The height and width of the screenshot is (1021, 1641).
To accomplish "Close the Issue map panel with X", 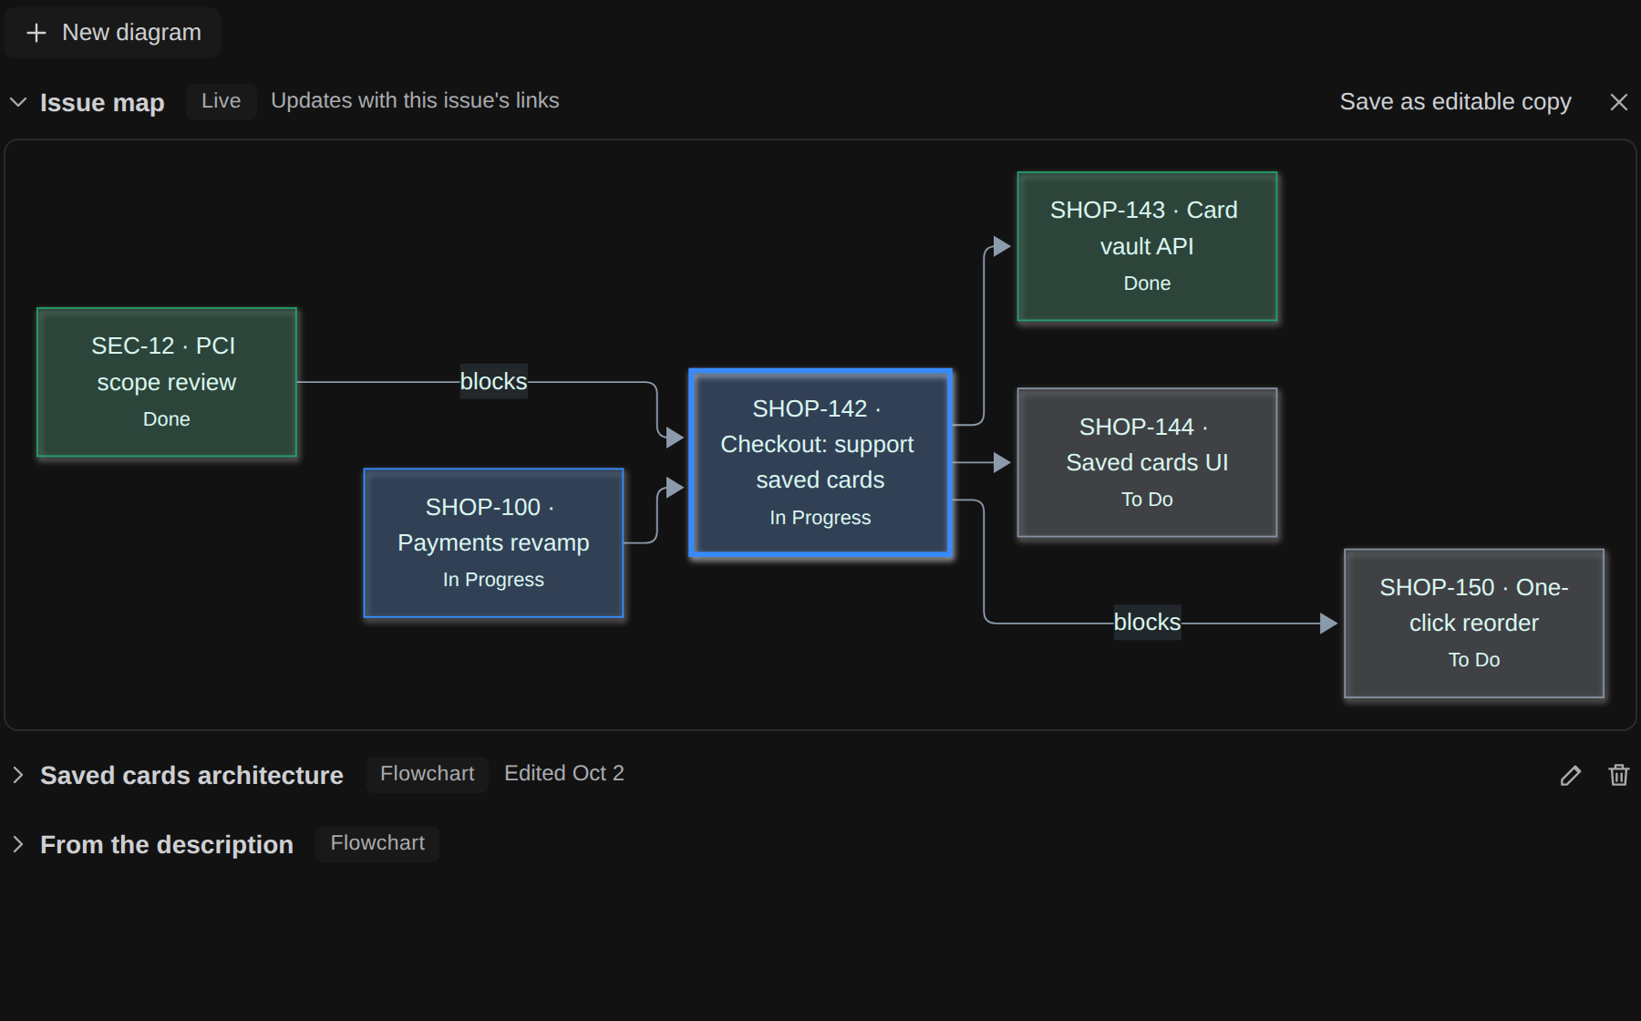I will pyautogui.click(x=1619, y=102).
